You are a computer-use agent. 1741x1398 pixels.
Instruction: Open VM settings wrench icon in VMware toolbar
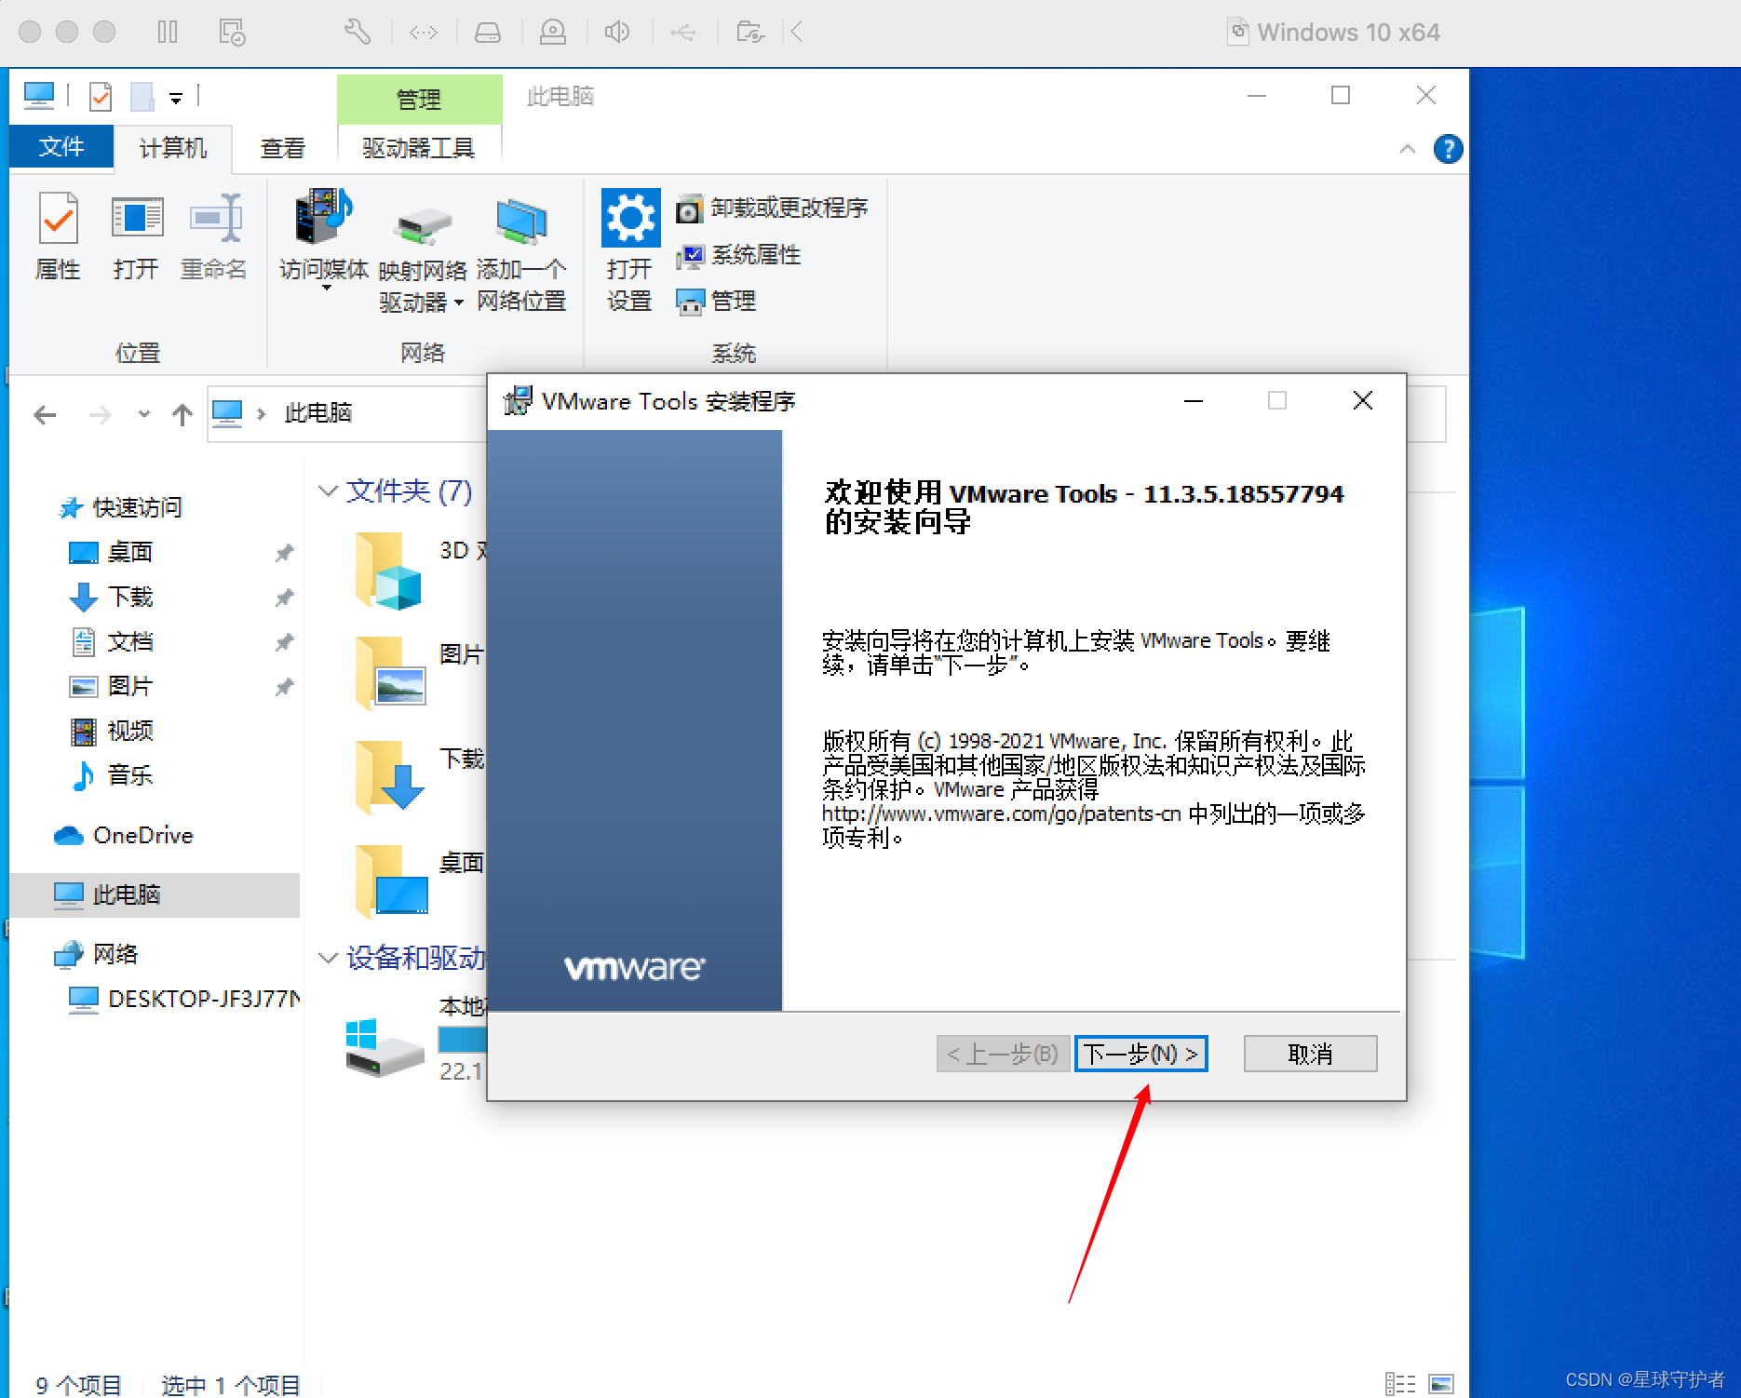tap(358, 33)
